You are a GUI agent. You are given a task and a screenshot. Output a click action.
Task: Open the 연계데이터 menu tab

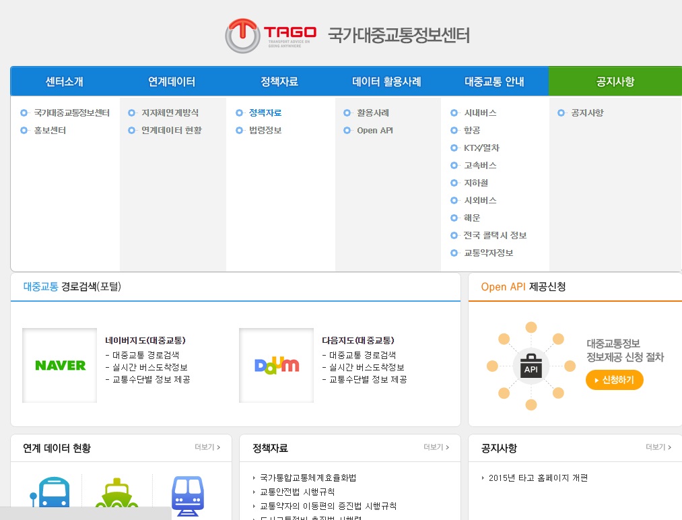click(172, 82)
